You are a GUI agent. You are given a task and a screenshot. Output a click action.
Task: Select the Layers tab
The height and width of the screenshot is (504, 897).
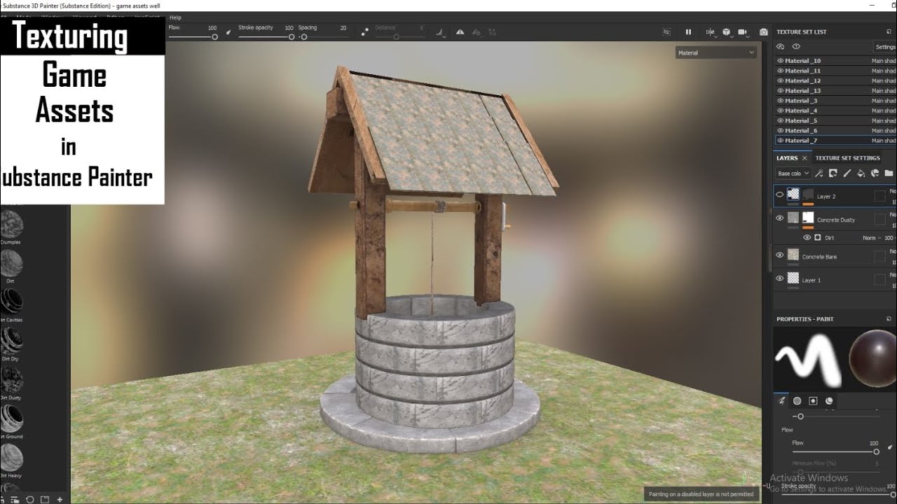(x=787, y=158)
